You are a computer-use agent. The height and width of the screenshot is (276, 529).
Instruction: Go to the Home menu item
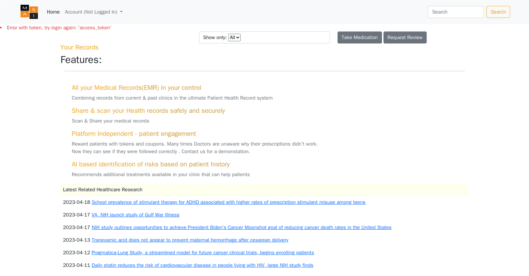point(53,12)
